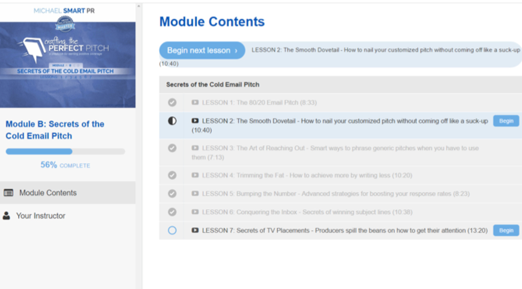Click the 56% module progress bar
This screenshot has height=289, width=522.
pos(65,151)
